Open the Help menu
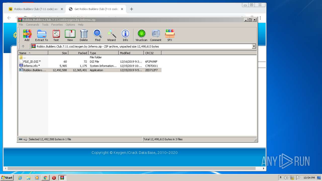 tap(80, 25)
